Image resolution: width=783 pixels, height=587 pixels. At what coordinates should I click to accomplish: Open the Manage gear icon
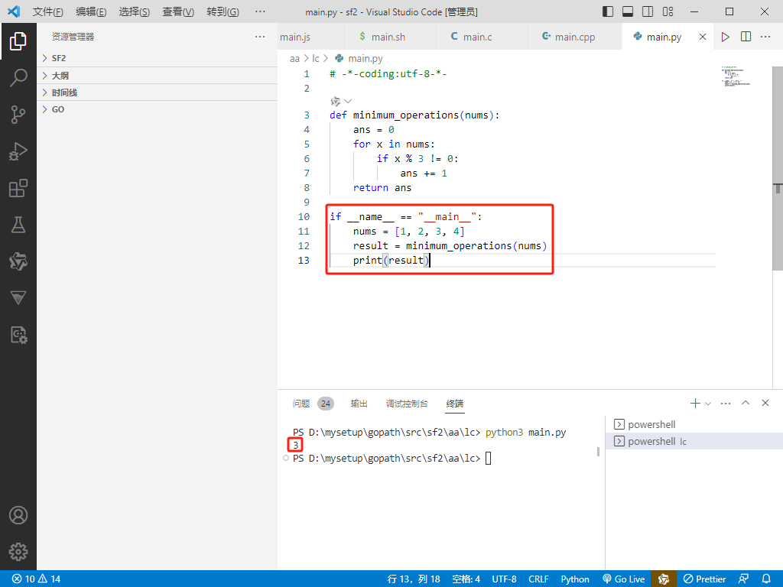(18, 552)
